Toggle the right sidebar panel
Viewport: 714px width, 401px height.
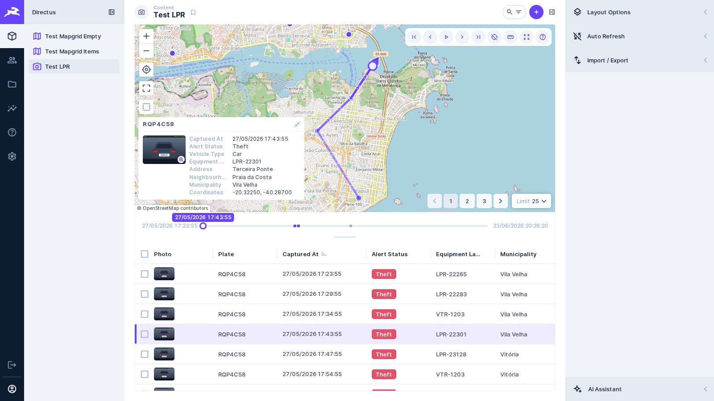point(552,12)
